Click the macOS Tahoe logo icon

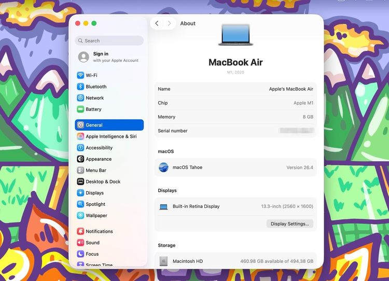click(x=163, y=167)
